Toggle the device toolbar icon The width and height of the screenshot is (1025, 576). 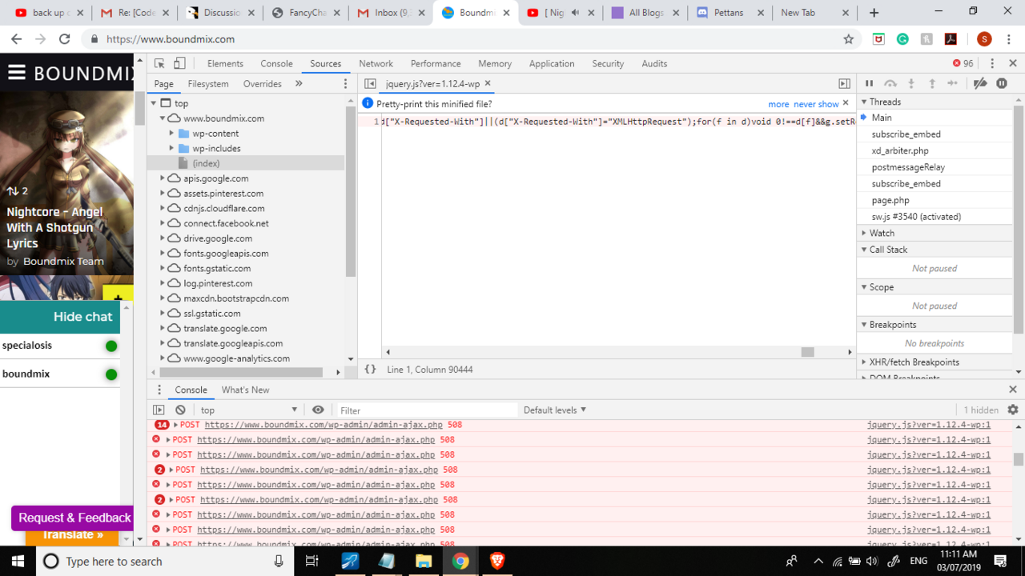[178, 63]
